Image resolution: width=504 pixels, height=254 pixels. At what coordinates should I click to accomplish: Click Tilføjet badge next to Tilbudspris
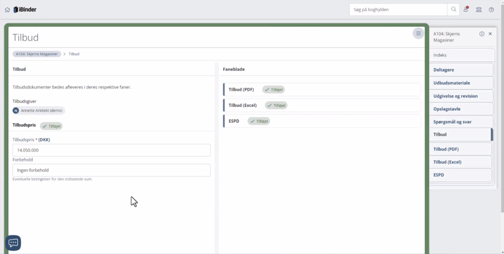[x=51, y=126]
